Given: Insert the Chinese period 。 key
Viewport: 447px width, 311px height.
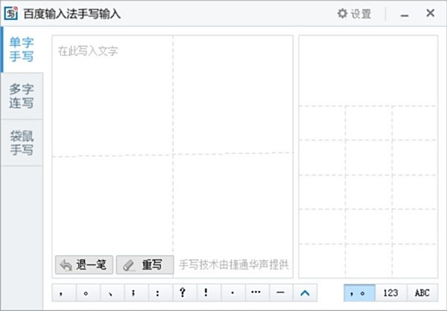Looking at the screenshot, I should 86,292.
